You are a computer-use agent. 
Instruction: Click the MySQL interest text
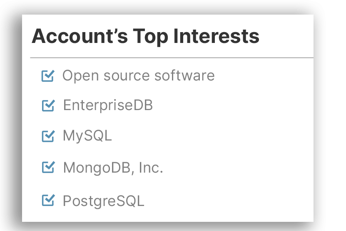click(x=87, y=136)
